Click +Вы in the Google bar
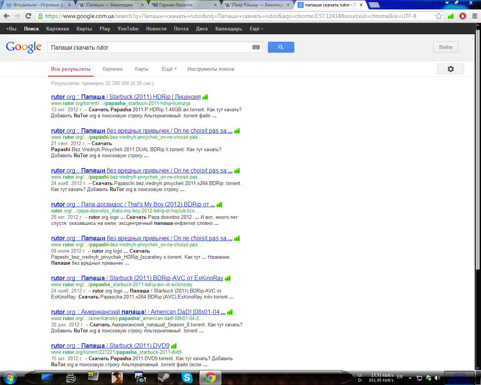The width and height of the screenshot is (481, 385). click(11, 29)
